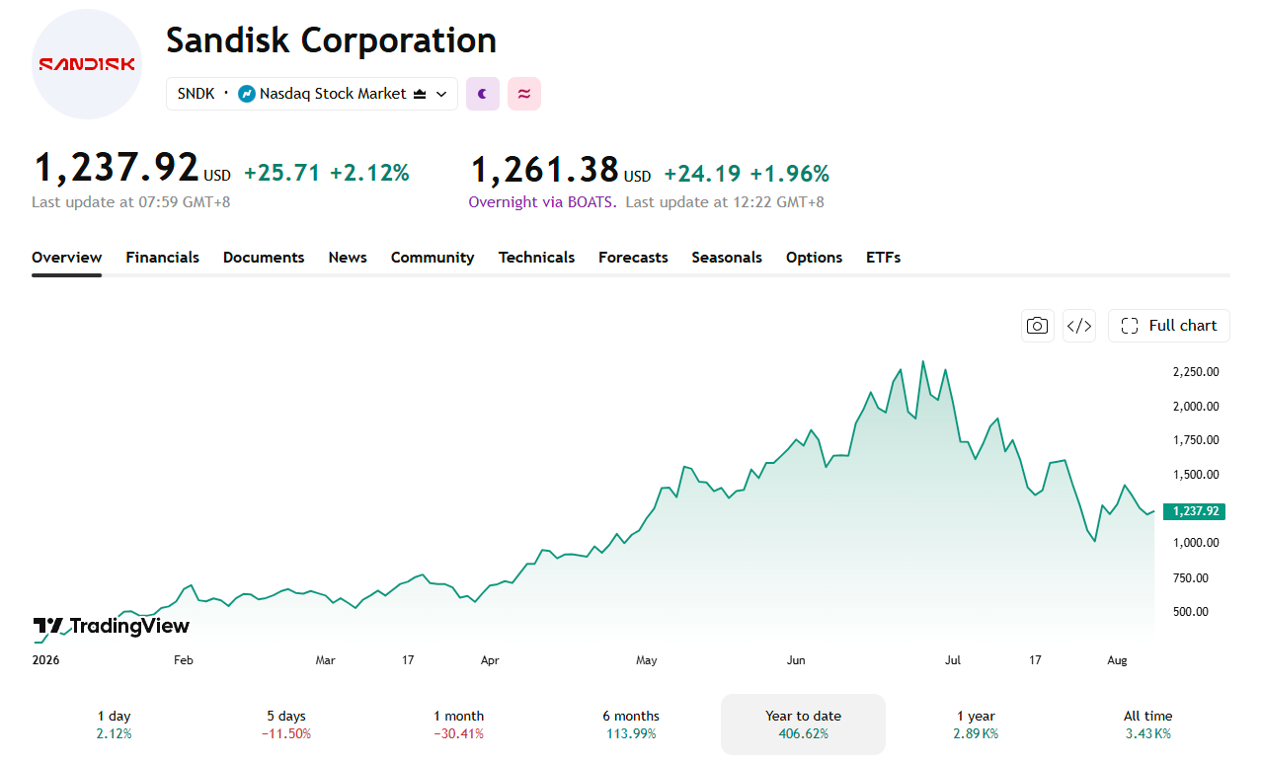Select the Year to date range

point(803,724)
